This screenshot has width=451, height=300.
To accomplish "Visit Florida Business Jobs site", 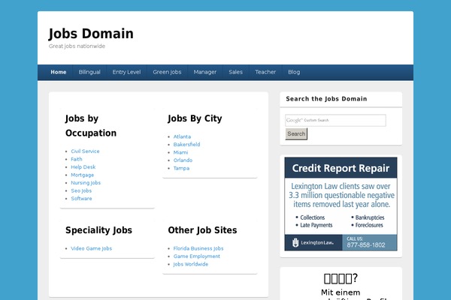I will 198,248.
